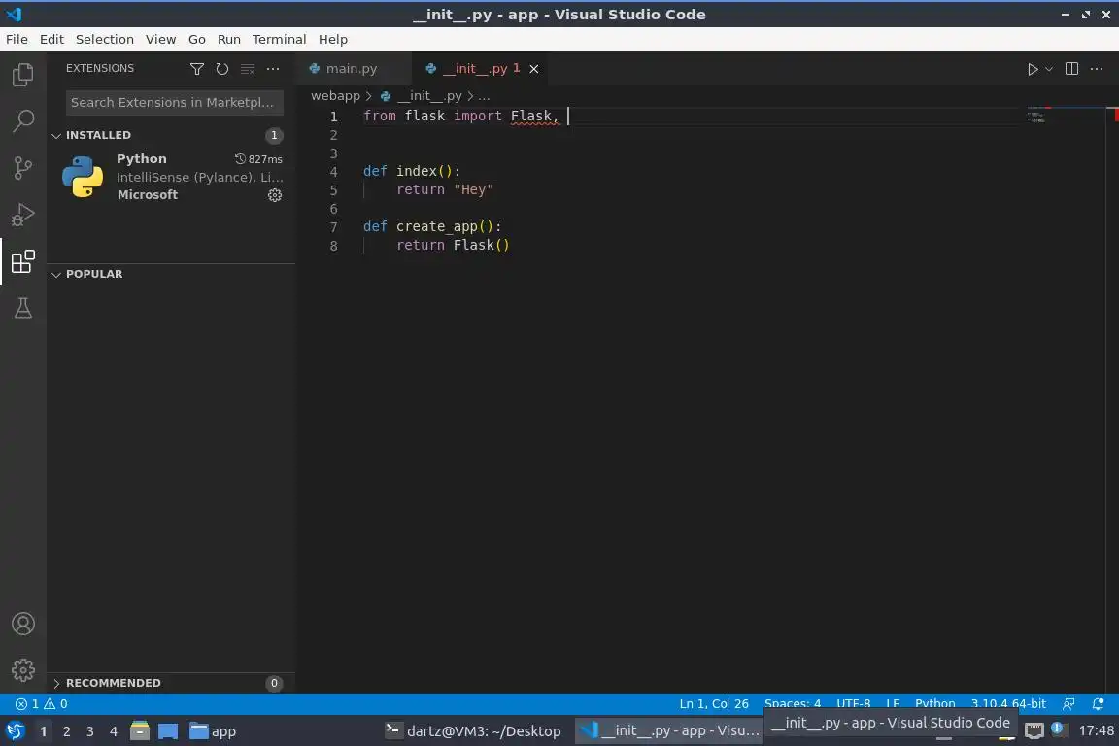1119x746 pixels.
Task: Click the file manager icon in taskbar
Action: coord(140,731)
